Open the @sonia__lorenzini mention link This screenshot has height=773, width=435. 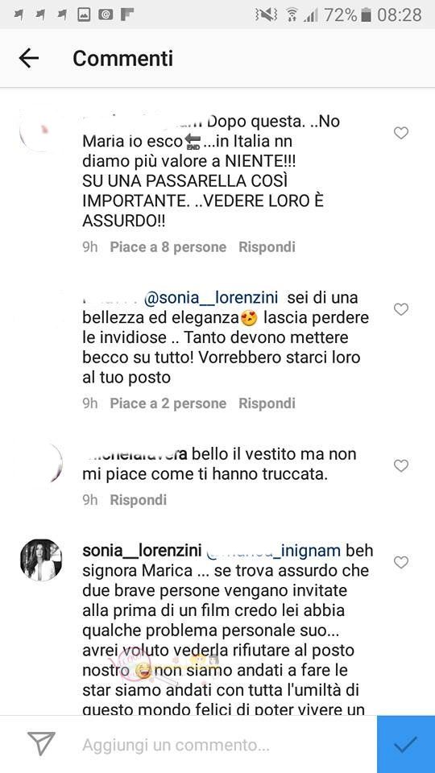(210, 298)
